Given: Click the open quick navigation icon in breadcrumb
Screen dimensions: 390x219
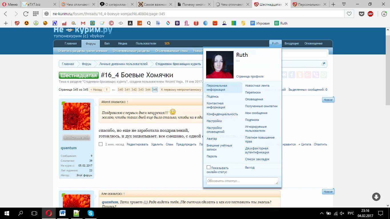Looking at the screenshot, I should [323, 64].
